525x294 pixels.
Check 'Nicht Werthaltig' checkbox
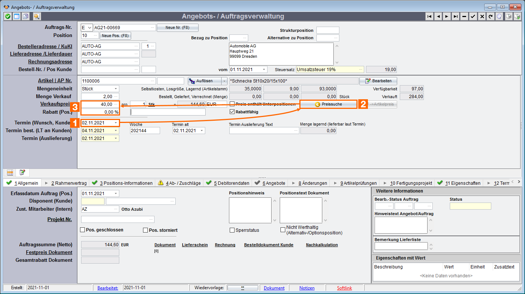coord(283,230)
